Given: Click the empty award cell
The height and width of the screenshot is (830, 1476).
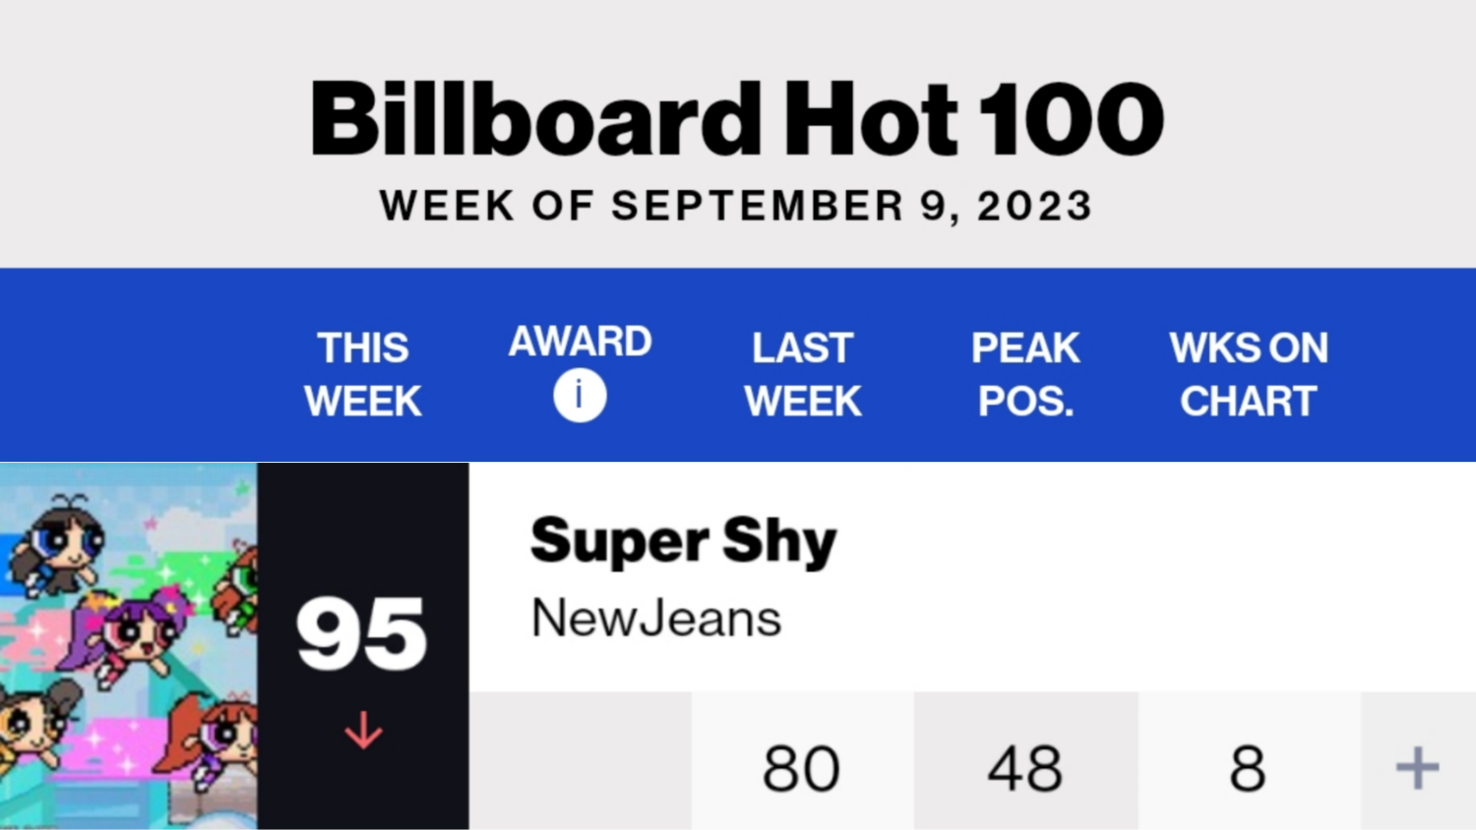Looking at the screenshot, I should [x=581, y=761].
